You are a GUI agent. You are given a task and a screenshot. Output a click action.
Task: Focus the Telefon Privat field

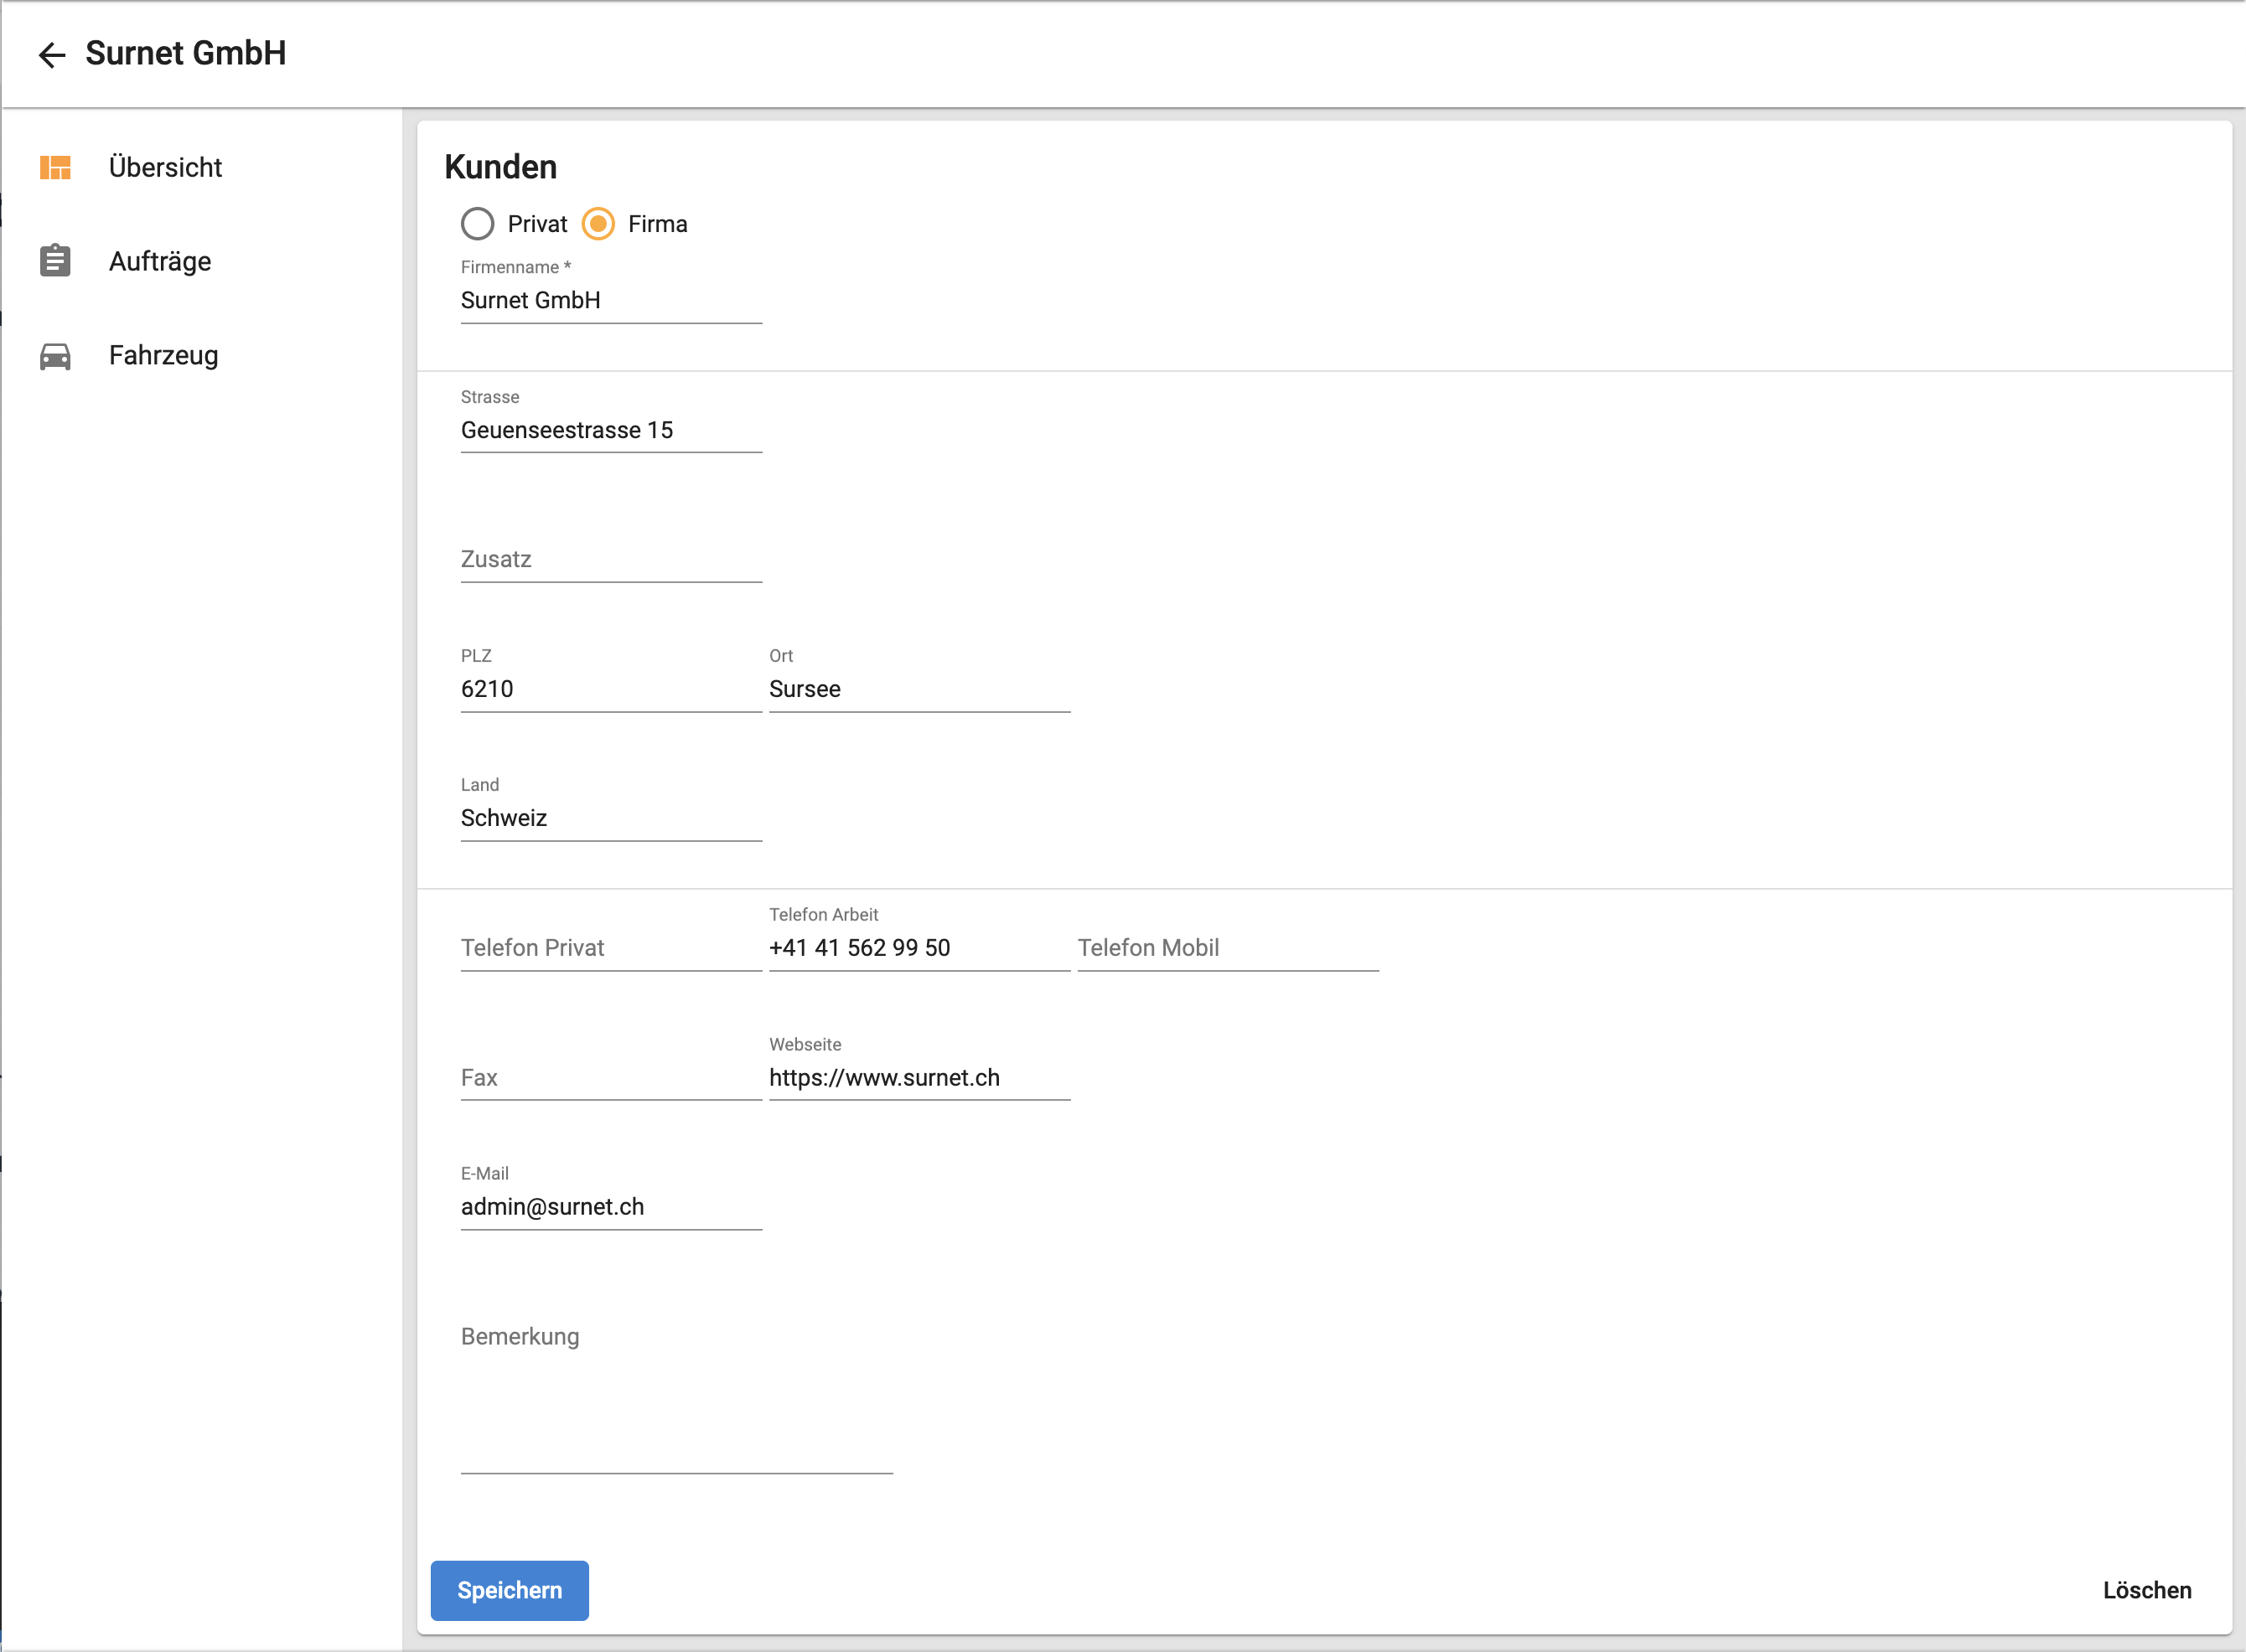coord(611,948)
